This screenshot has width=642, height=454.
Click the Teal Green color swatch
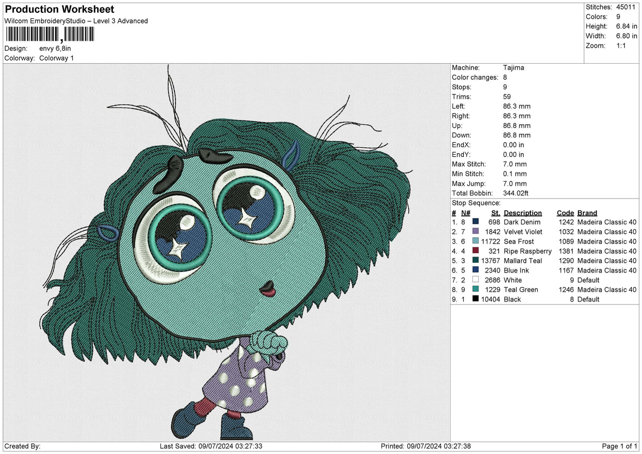pos(476,289)
